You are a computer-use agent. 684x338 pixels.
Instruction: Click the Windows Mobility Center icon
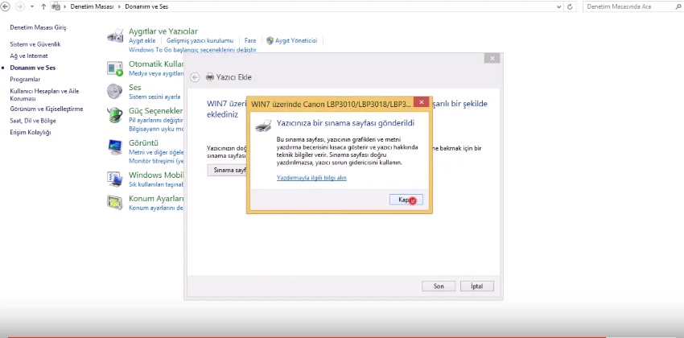(115, 179)
